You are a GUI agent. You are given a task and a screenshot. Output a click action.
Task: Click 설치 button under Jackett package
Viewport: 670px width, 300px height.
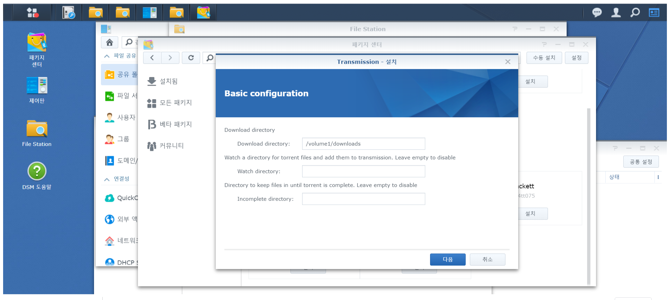pyautogui.click(x=532, y=214)
